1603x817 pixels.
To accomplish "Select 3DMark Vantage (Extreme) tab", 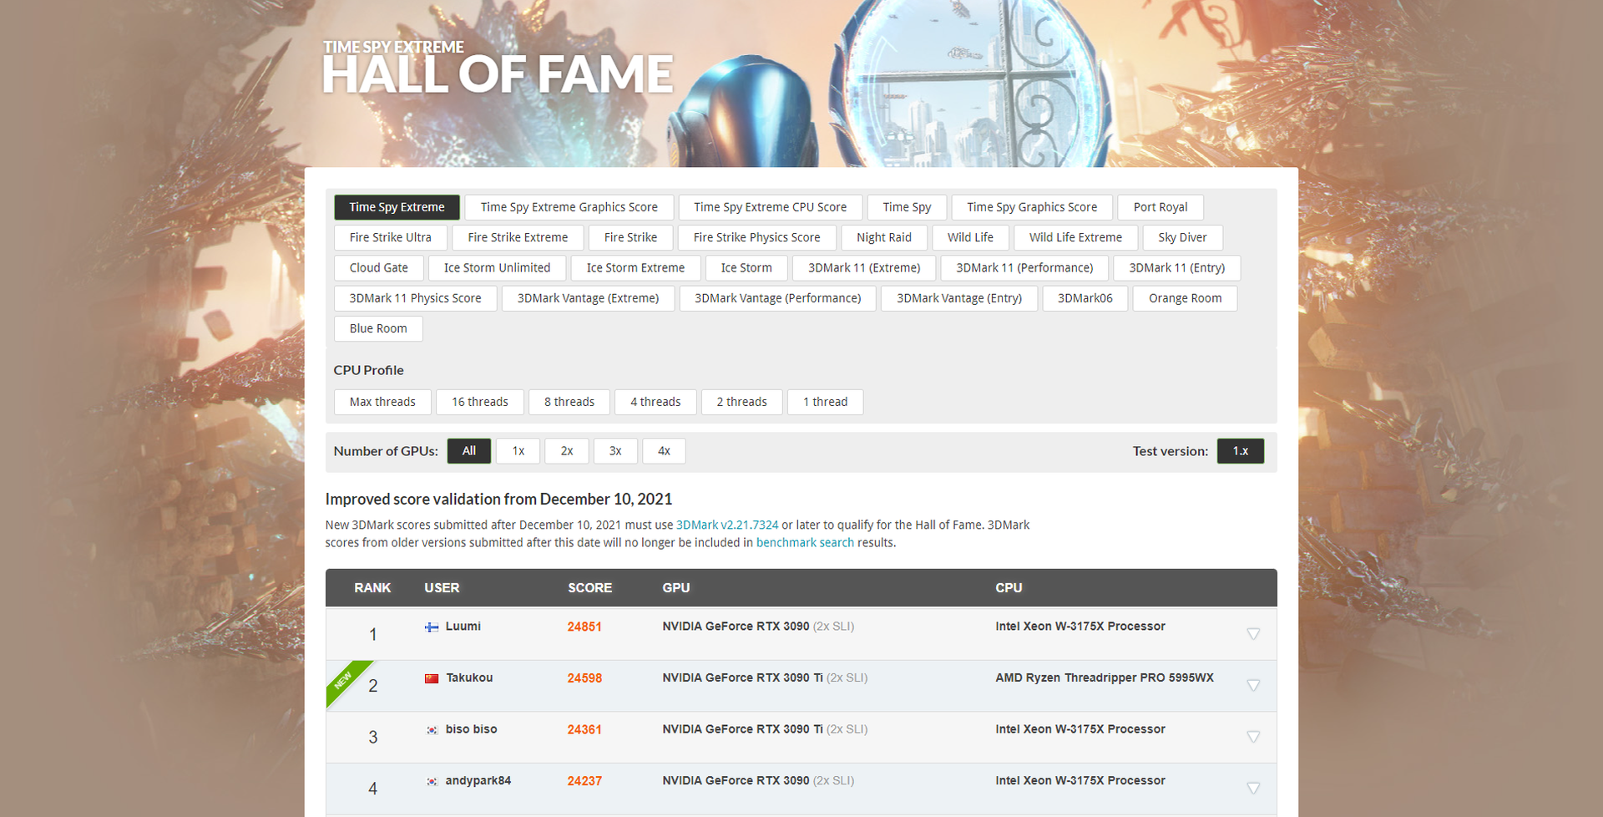I will pyautogui.click(x=588, y=298).
